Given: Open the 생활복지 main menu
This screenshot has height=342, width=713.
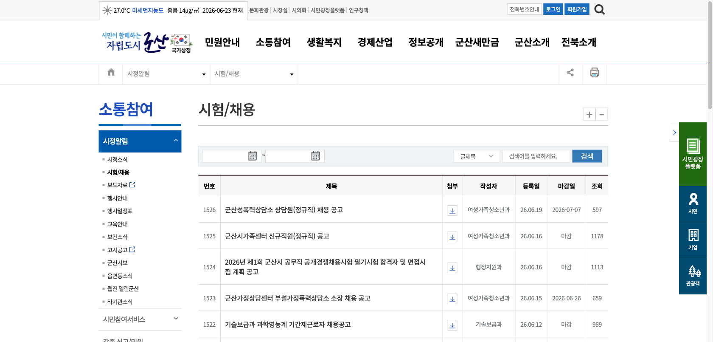Looking at the screenshot, I should pyautogui.click(x=324, y=42).
